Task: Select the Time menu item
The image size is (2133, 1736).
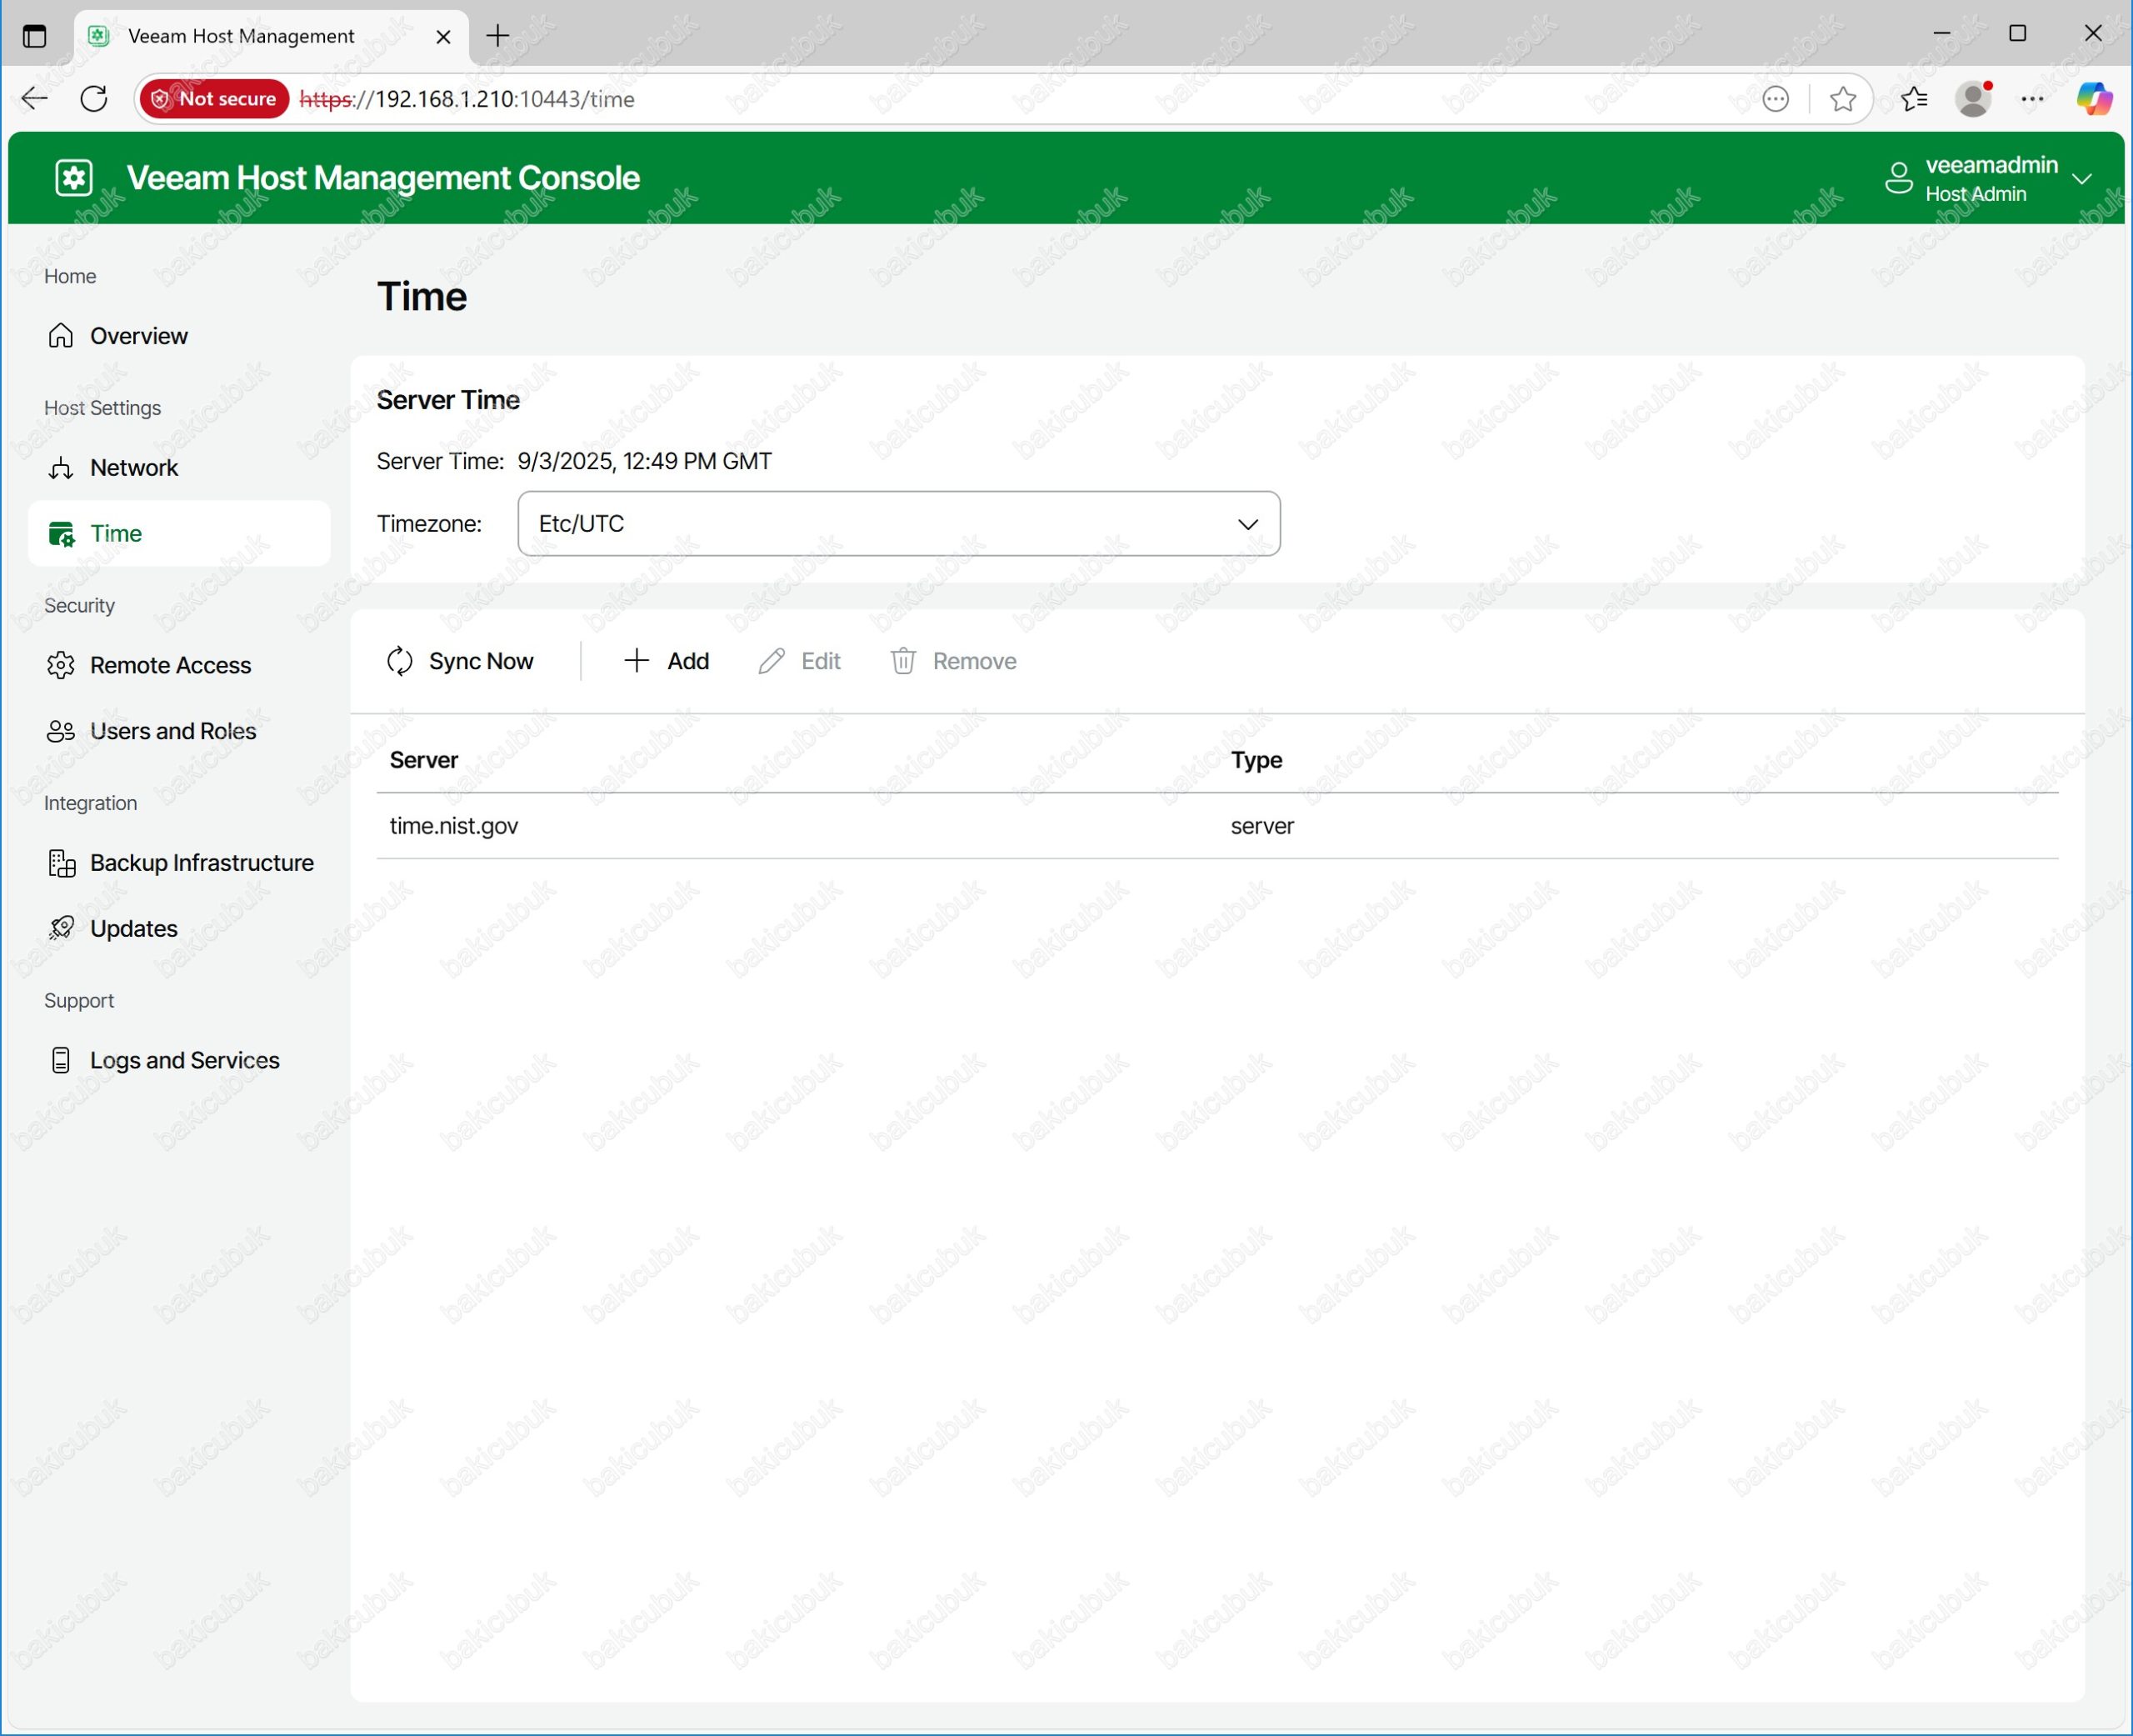Action: tap(179, 534)
